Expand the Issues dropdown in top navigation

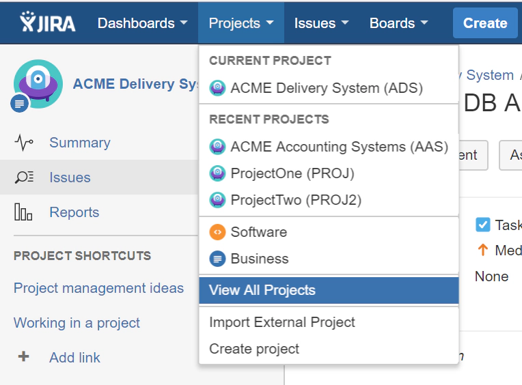pyautogui.click(x=321, y=23)
